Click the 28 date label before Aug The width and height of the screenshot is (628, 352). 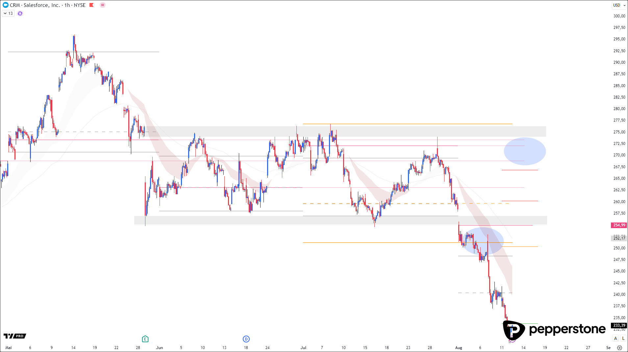click(x=430, y=347)
